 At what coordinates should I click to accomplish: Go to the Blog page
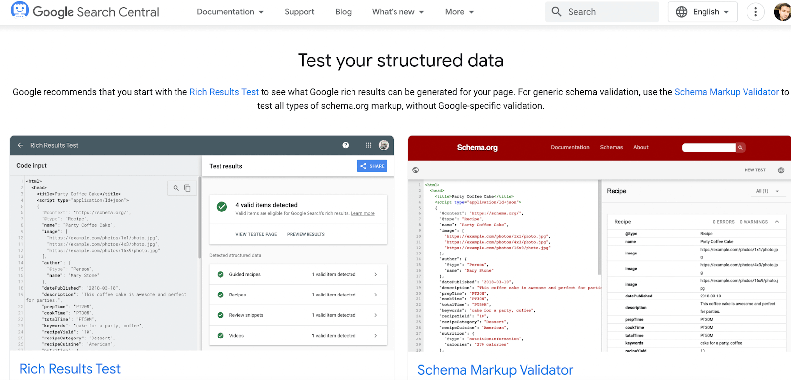(343, 12)
